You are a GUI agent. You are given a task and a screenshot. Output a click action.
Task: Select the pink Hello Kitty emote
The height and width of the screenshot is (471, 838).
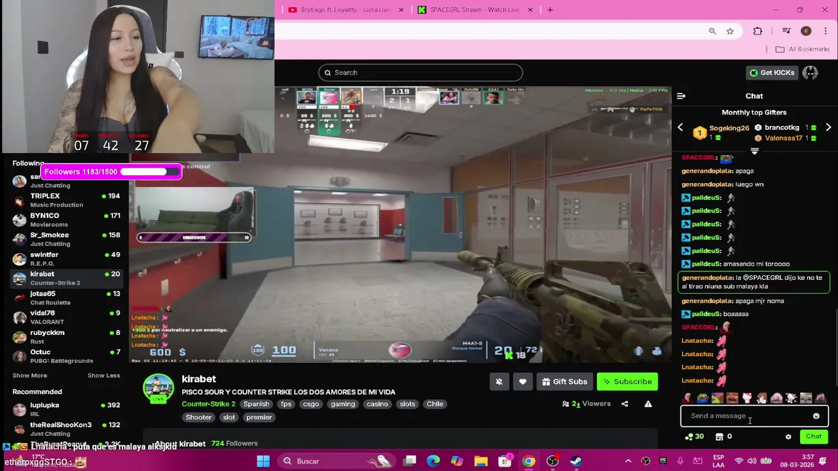(x=747, y=398)
